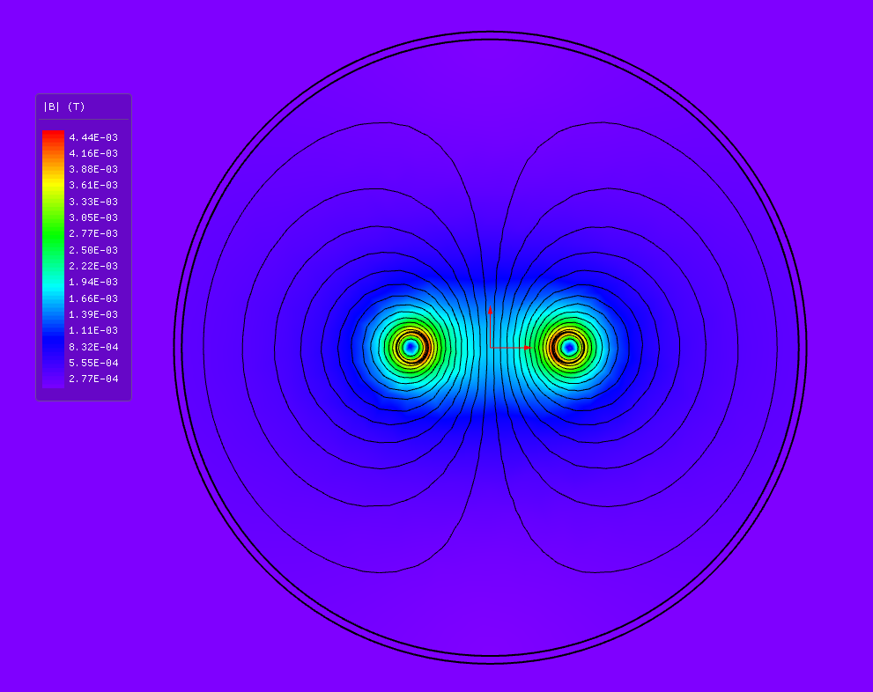873x692 pixels.
Task: Select the 3.88E-03 legend value
Action: (93, 169)
